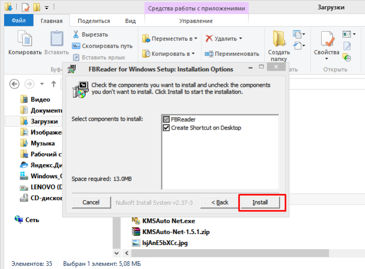Click quick access properties icon in title bar
Viewport: 365px width, 269px height.
[x=26, y=7]
